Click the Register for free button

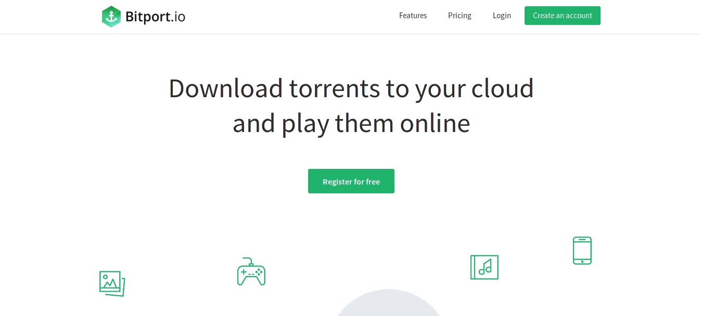(x=351, y=181)
